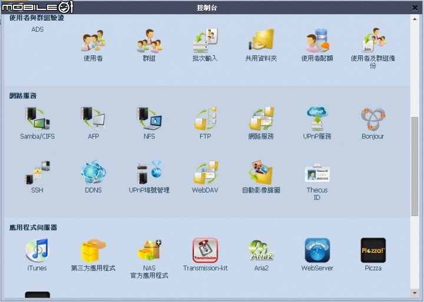Open UPnP埠號管理 port management icon
The width and height of the screenshot is (424, 302).
click(149, 172)
